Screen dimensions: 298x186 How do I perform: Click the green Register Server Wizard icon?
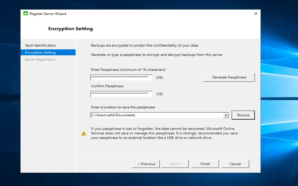point(25,14)
